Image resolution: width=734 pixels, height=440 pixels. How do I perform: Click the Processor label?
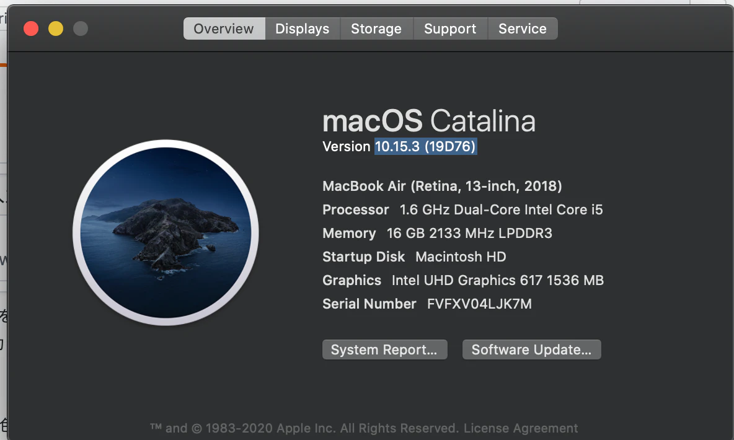click(x=356, y=209)
